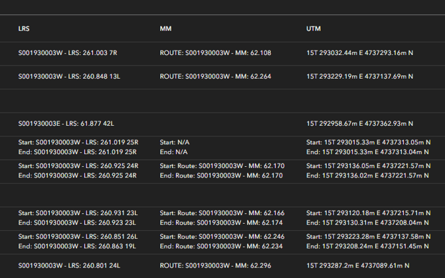Select the MM 62.296 route cell

pos(215,265)
